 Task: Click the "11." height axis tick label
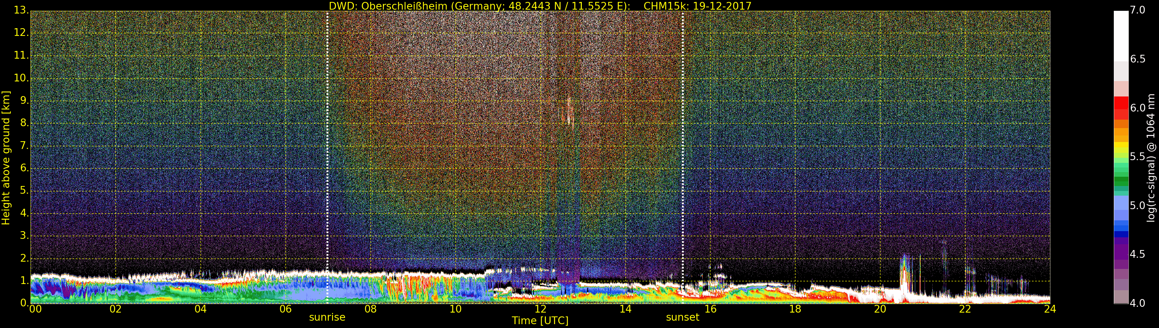point(21,56)
